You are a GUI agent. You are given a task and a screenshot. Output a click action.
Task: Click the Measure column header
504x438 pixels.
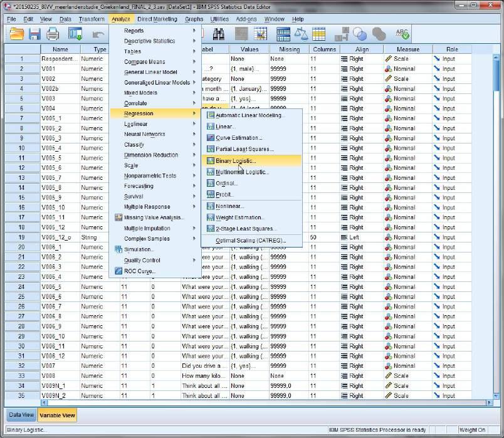tap(408, 50)
